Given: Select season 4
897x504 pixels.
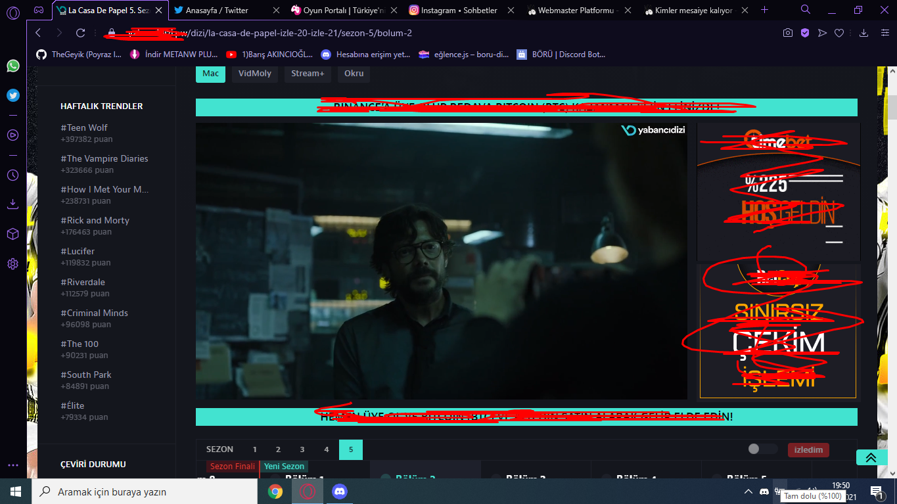Looking at the screenshot, I should pos(327,449).
